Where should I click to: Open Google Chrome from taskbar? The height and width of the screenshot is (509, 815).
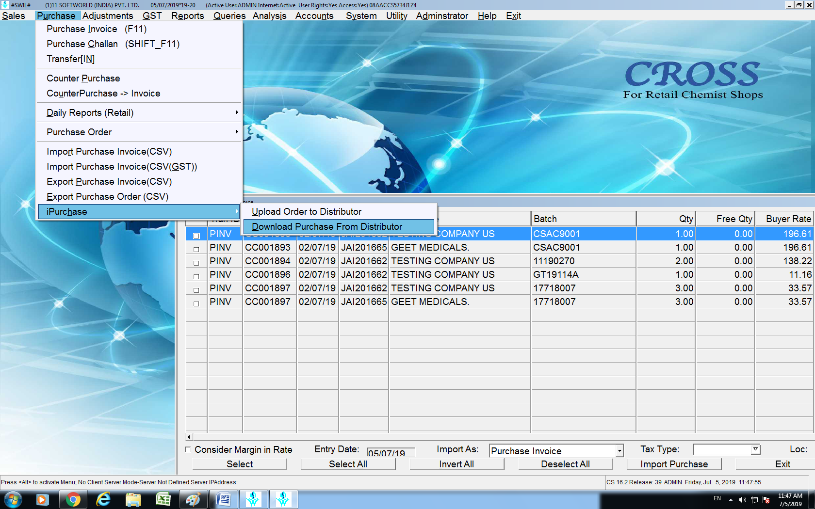73,499
